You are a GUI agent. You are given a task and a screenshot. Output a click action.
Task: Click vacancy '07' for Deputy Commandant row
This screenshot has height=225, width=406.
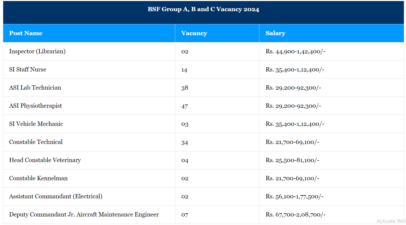click(185, 215)
